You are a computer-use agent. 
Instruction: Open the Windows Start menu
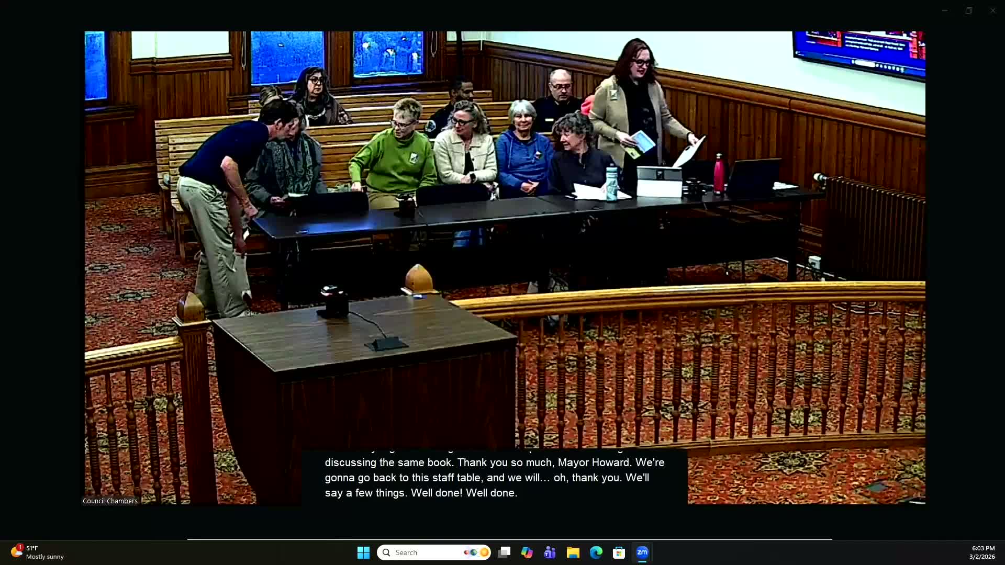(x=363, y=552)
